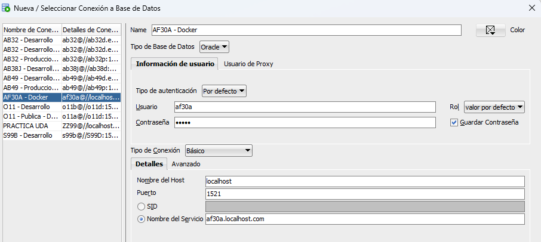Toggle Guardar Contraseña checkbox

(454, 123)
